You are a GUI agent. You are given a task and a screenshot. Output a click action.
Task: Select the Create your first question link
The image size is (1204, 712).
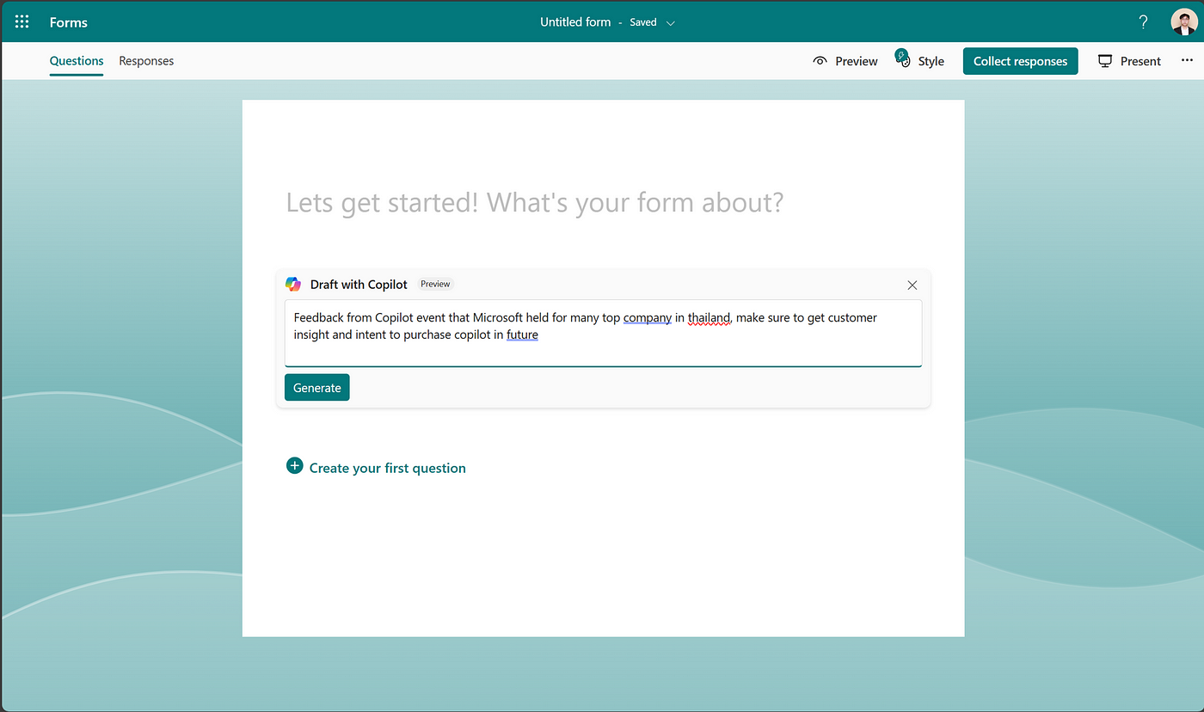[x=387, y=469]
